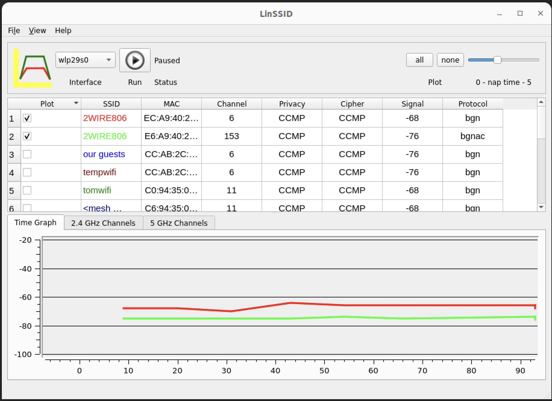Check plot box for tomwifi
This screenshot has height=401, width=552.
point(27,190)
